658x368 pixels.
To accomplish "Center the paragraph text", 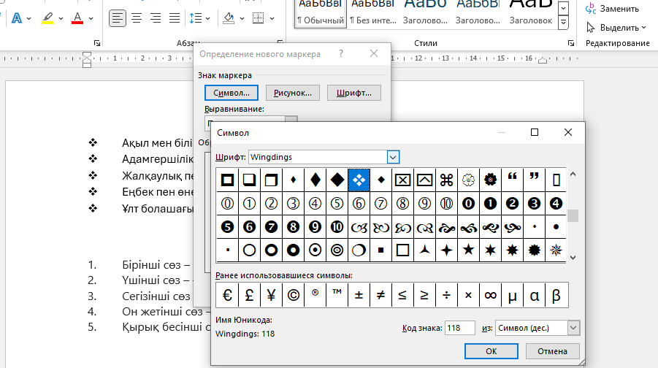I will click(137, 18).
